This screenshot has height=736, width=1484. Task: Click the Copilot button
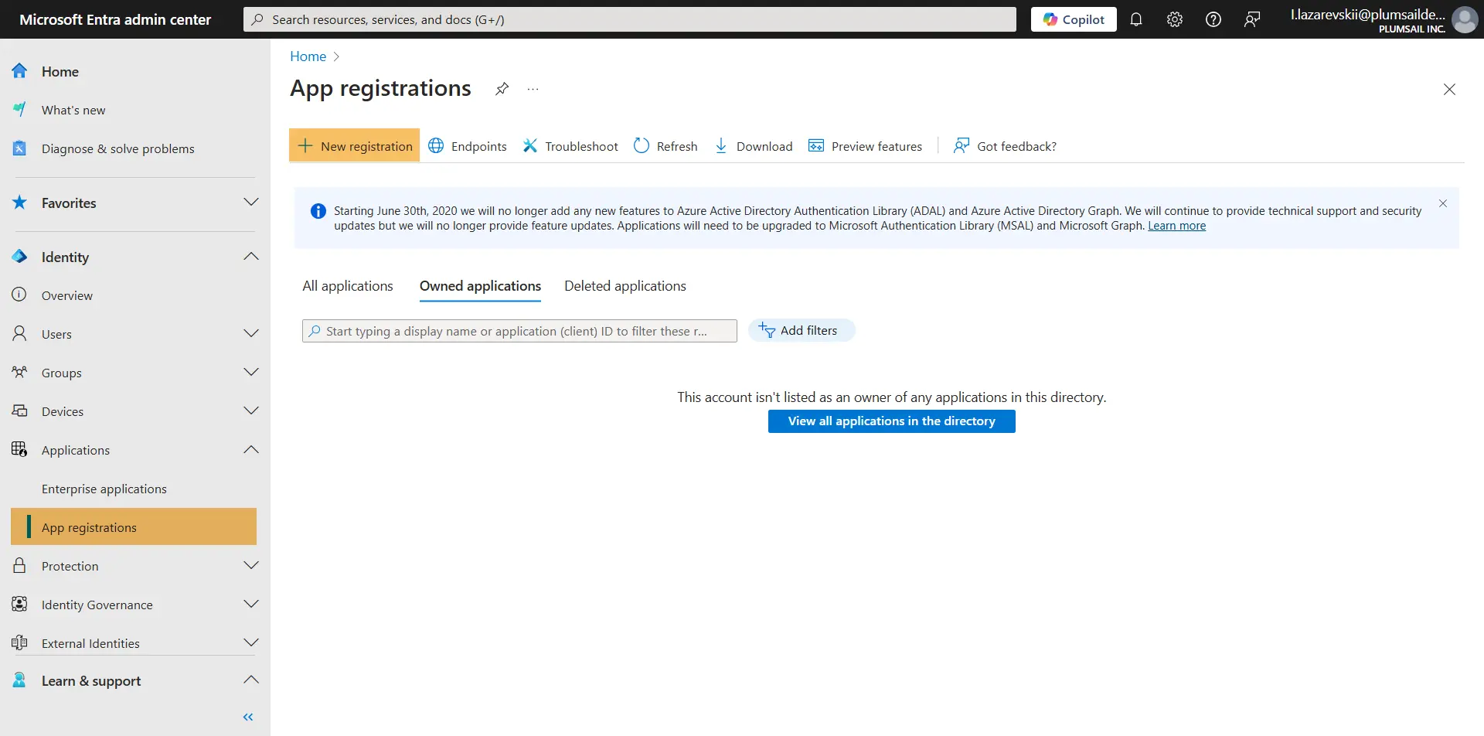(x=1074, y=19)
